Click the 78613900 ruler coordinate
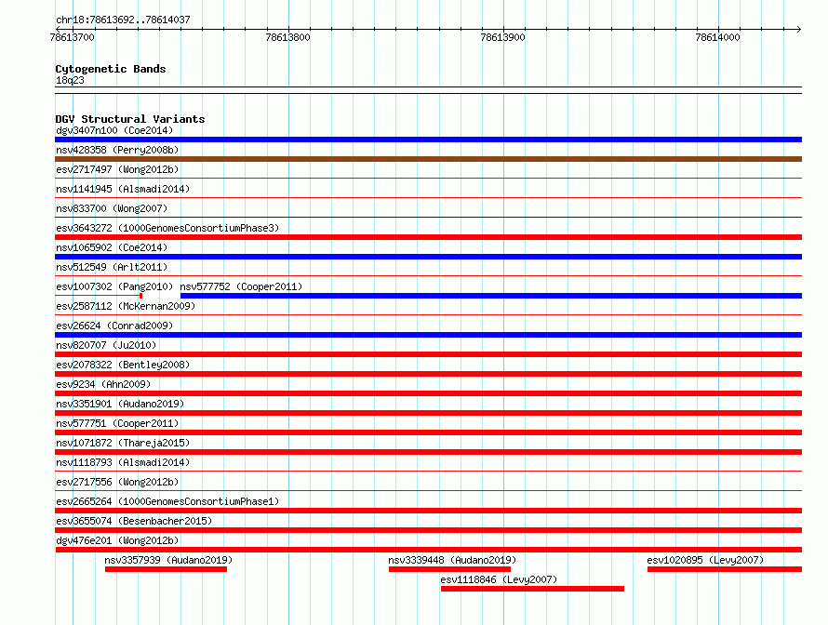This screenshot has width=828, height=625. click(x=502, y=37)
